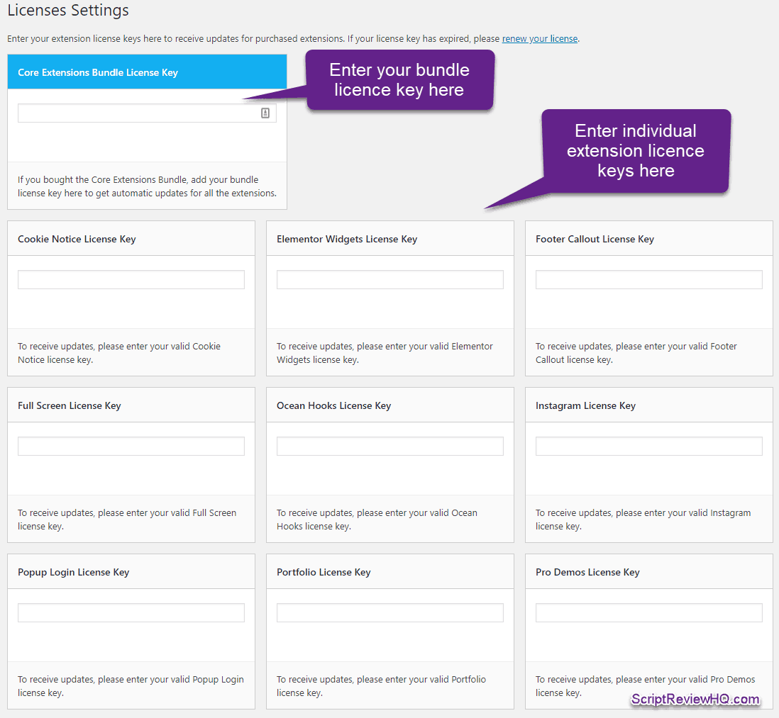This screenshot has width=779, height=718.
Task: Click the 'valid Instagram license key' note
Action: pos(643,520)
